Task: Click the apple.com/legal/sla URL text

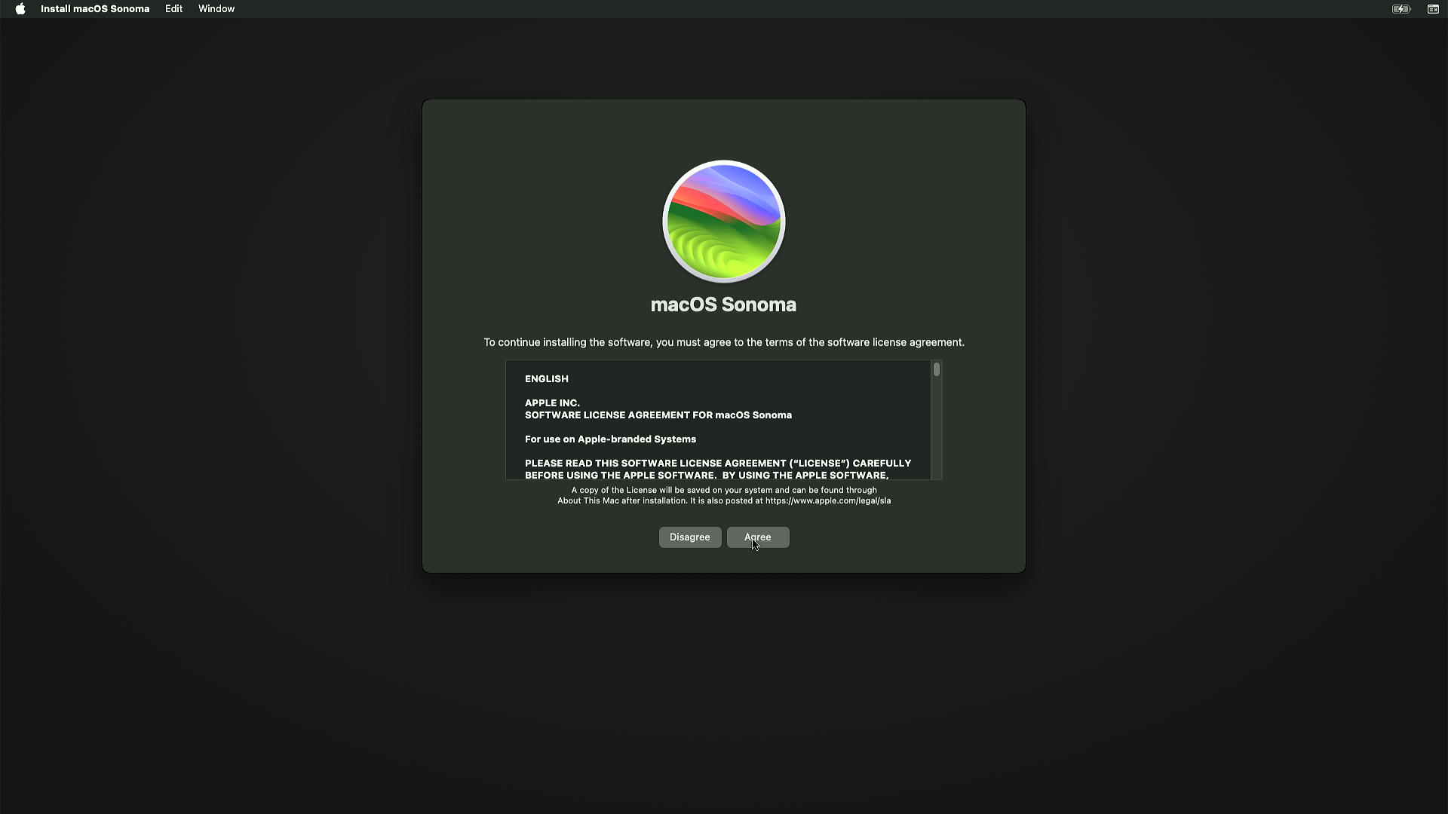Action: click(x=827, y=500)
